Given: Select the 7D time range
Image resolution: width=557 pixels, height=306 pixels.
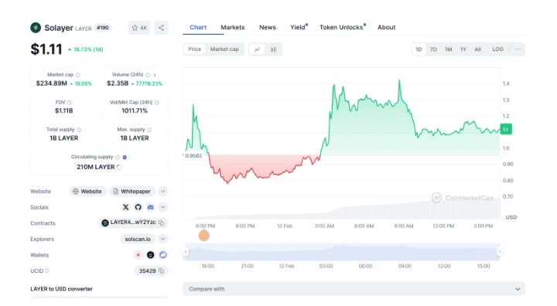Looking at the screenshot, I should click(x=433, y=49).
